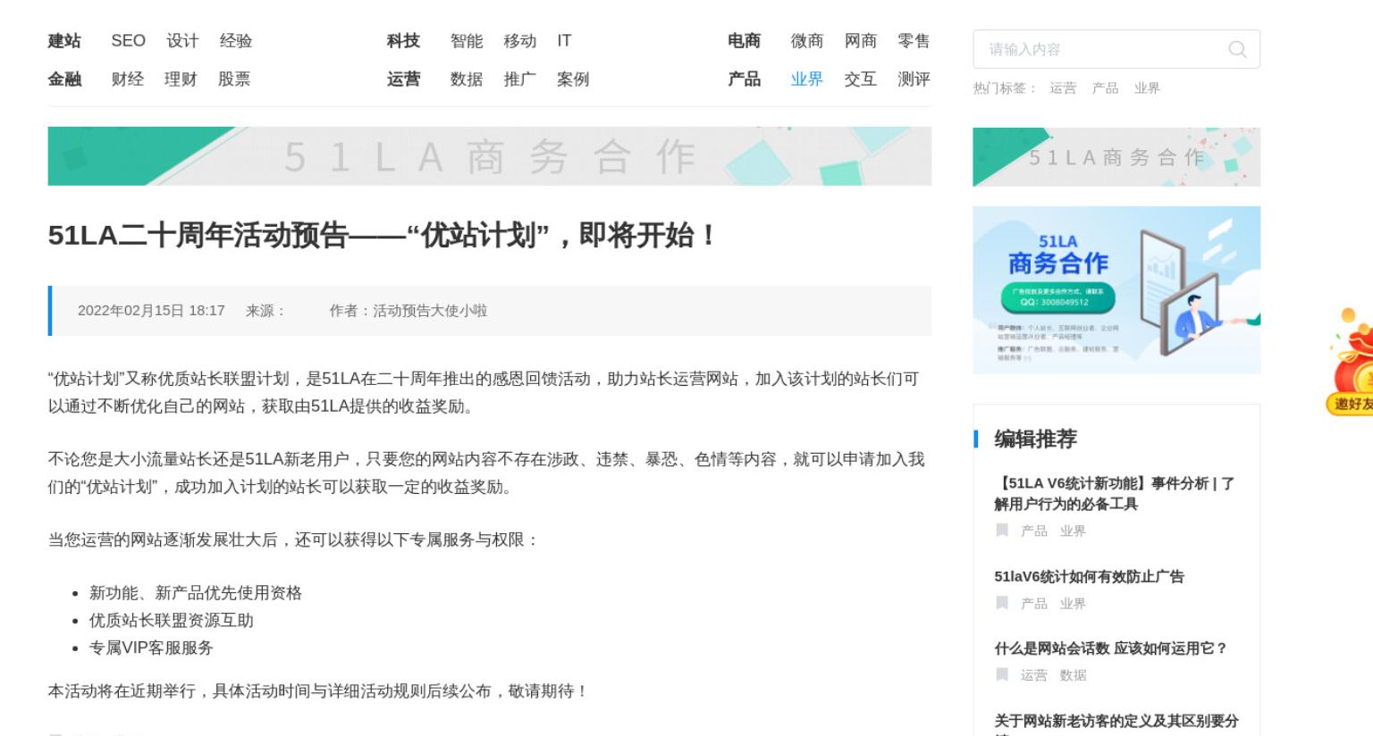Click bullet 新功能、新产品优先使用资格

click(196, 593)
